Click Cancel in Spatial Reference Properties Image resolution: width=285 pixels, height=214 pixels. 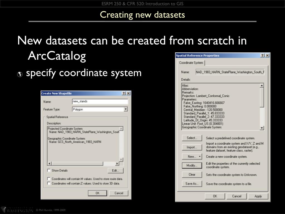(x=237, y=196)
